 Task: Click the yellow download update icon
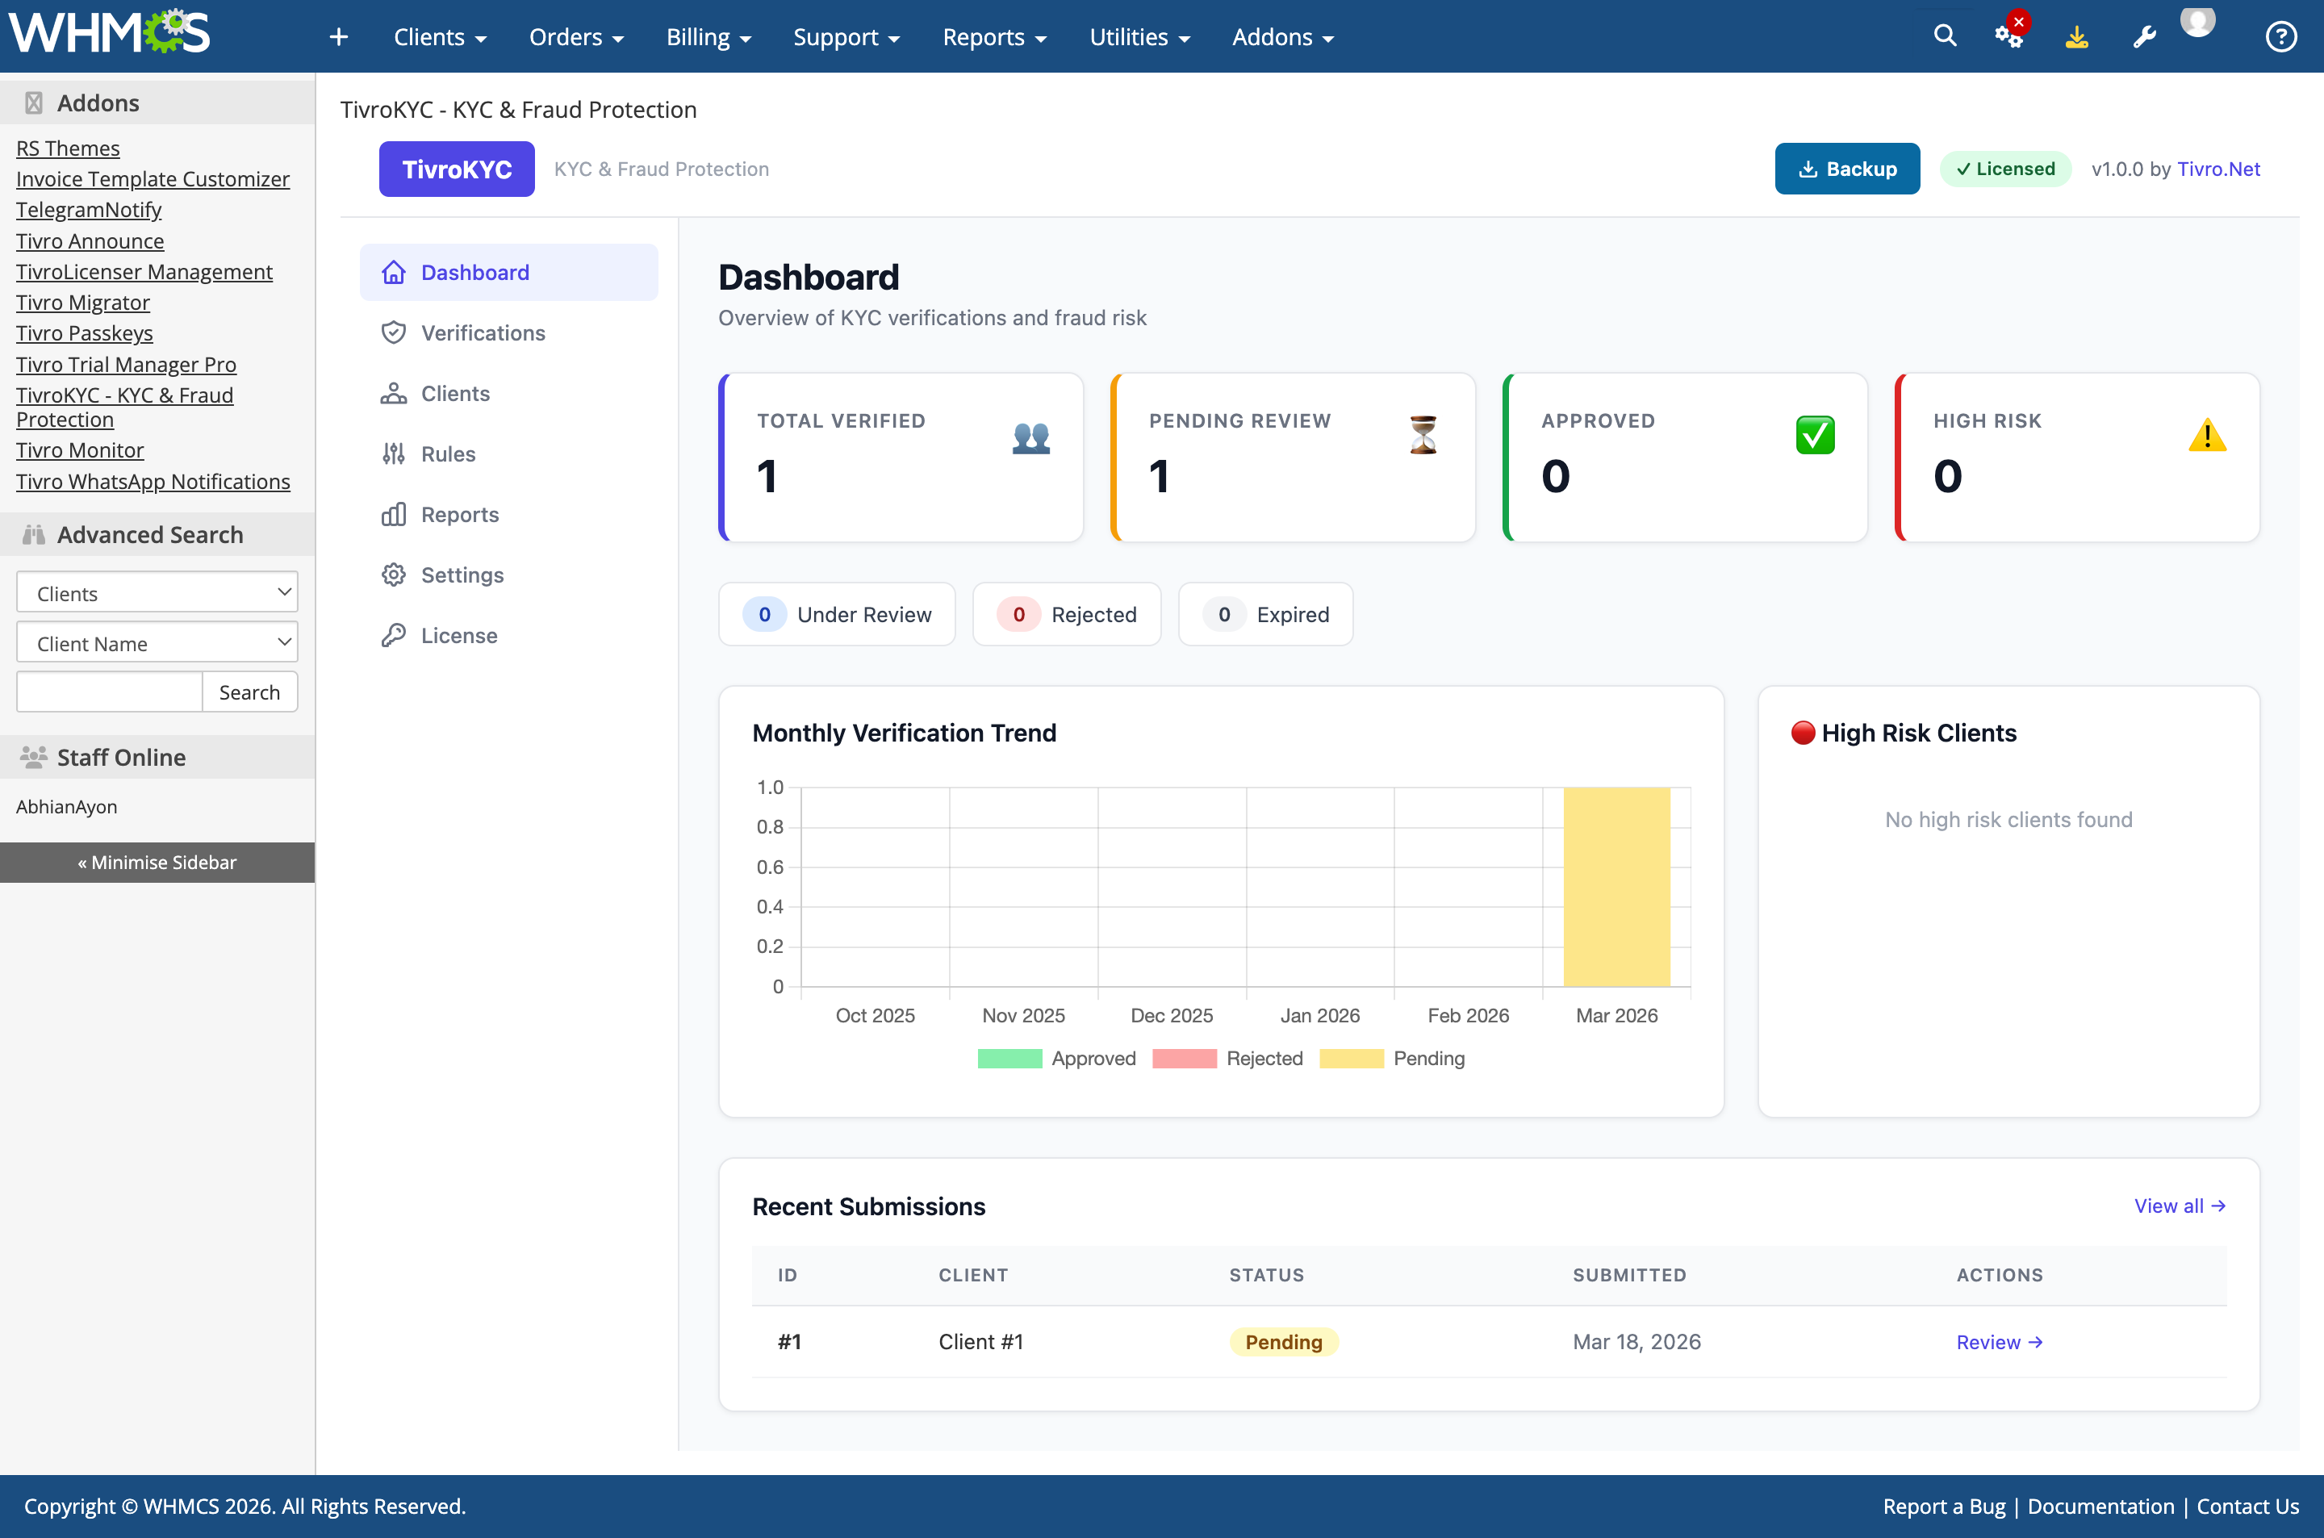pyautogui.click(x=2076, y=37)
